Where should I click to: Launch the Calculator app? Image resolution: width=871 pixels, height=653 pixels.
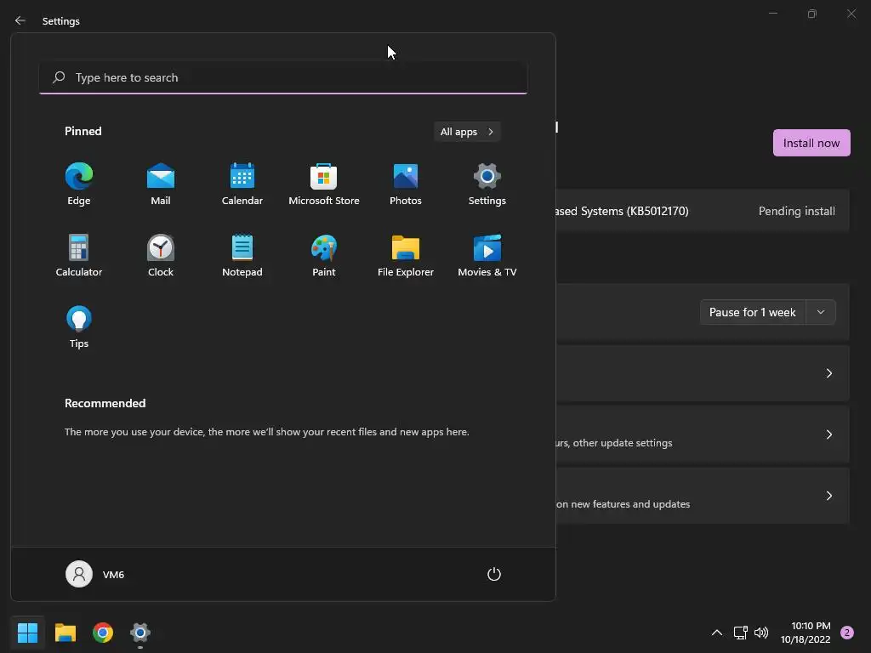(79, 255)
